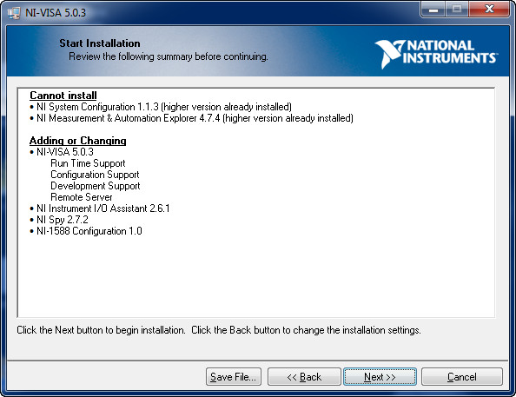This screenshot has width=516, height=397.
Task: Cancel the installation
Action: pos(461,377)
